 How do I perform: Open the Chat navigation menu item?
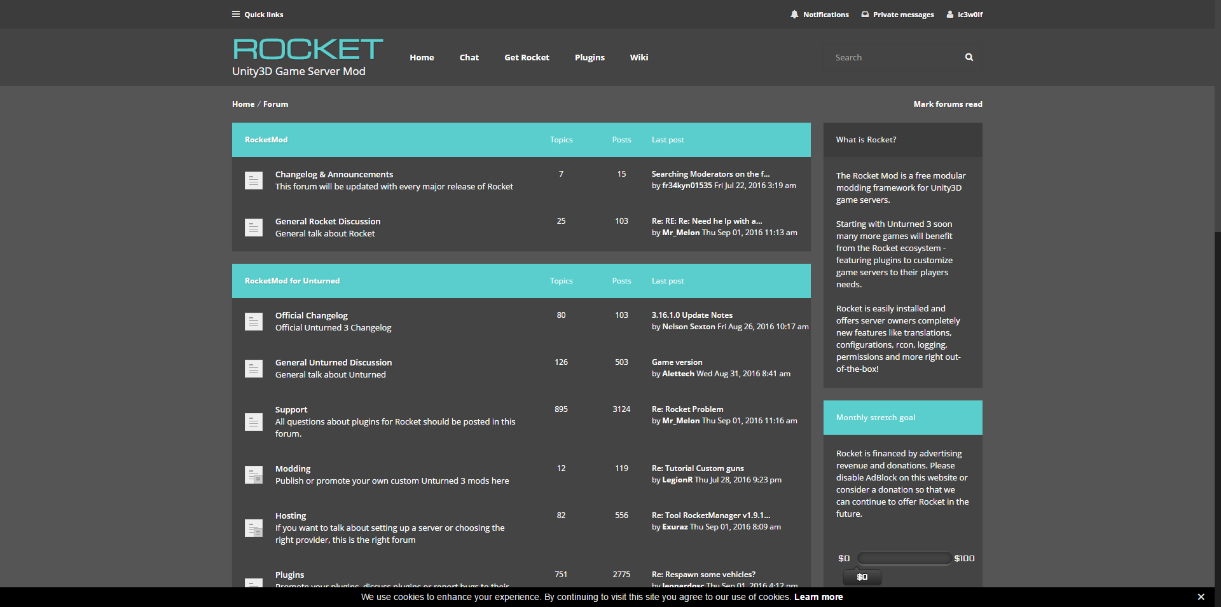coord(469,57)
